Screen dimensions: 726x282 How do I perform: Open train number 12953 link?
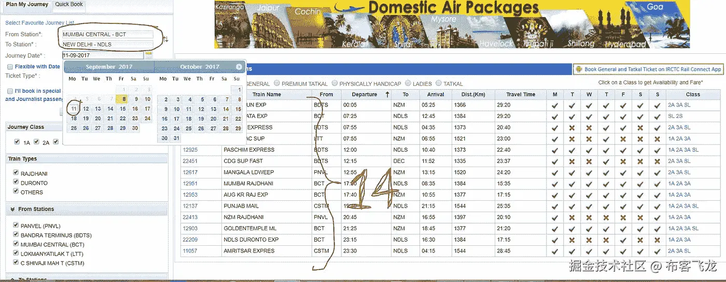(190, 195)
